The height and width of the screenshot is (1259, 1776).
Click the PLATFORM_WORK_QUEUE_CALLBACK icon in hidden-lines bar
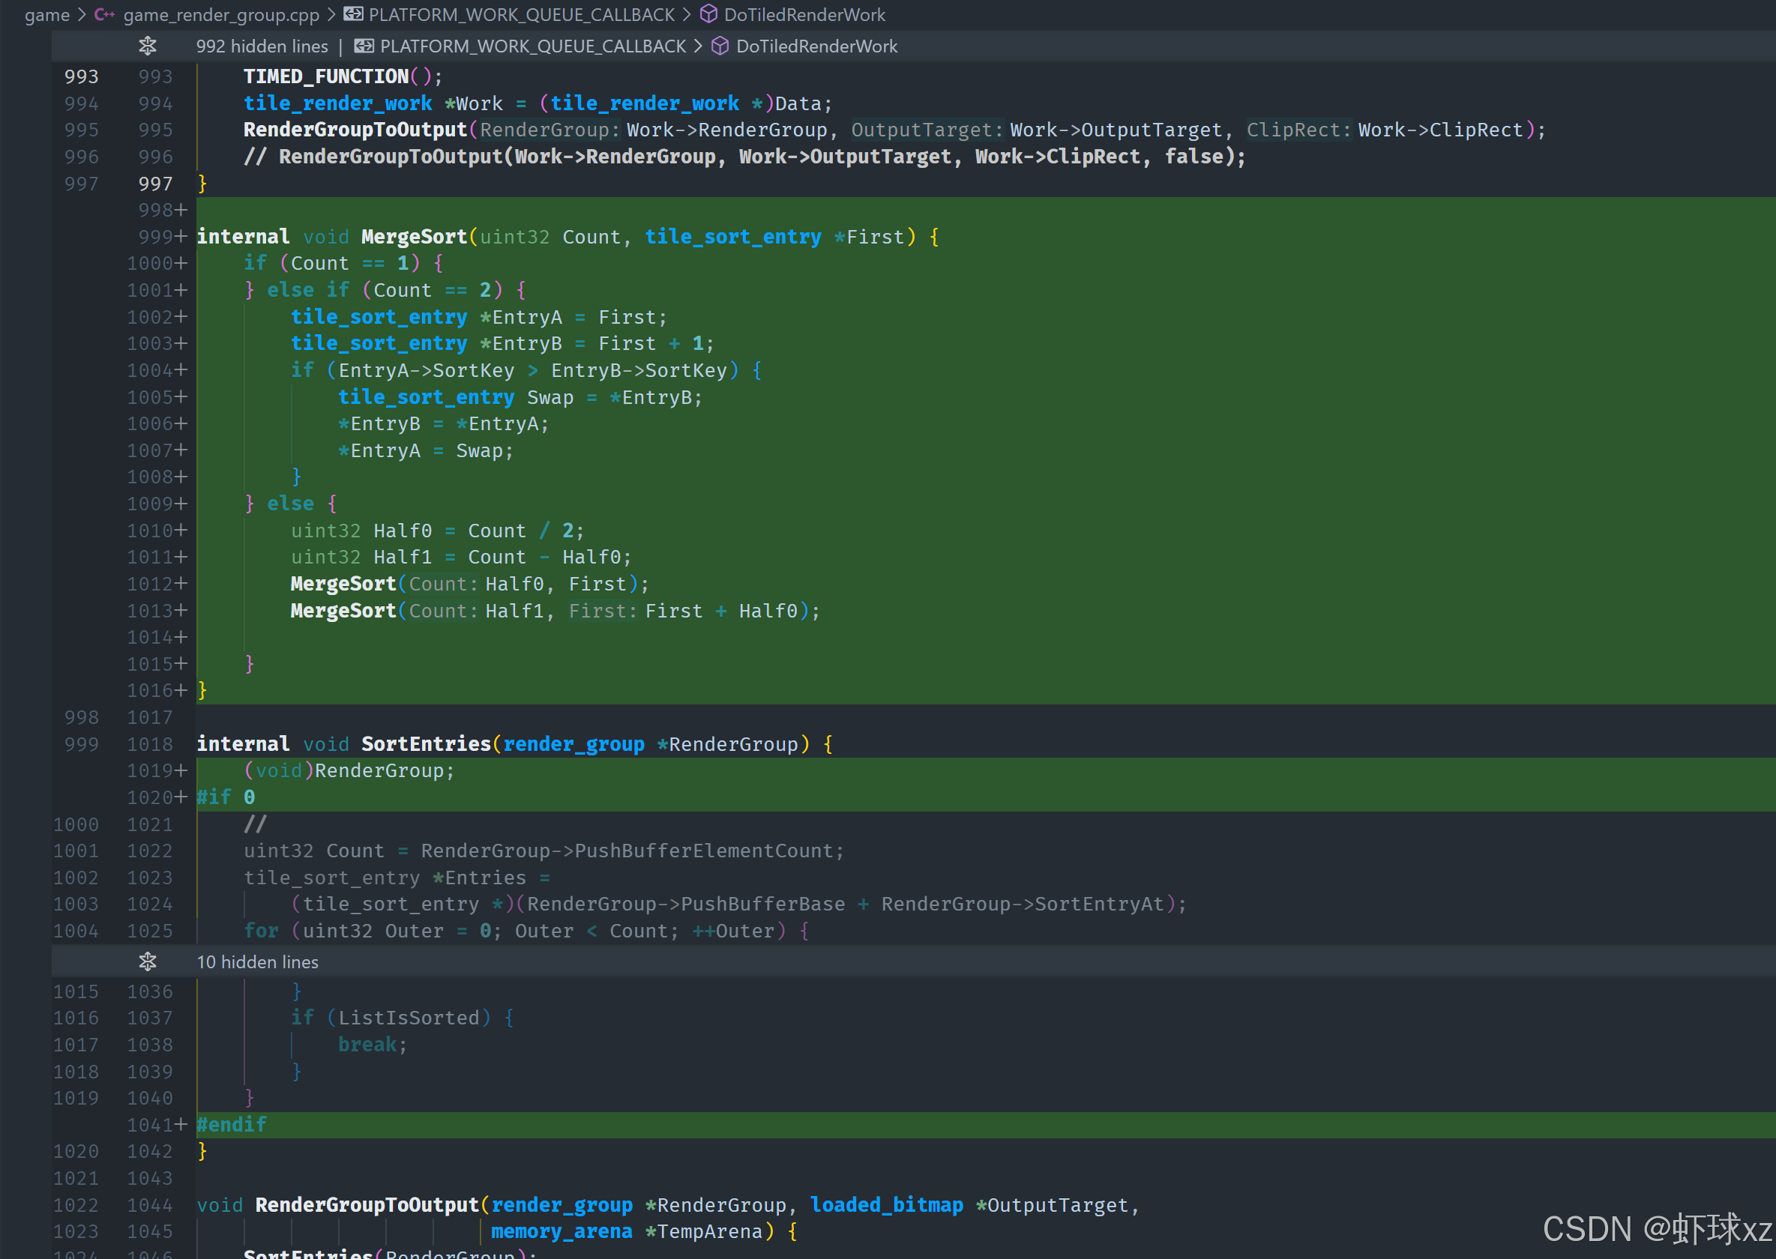364,46
